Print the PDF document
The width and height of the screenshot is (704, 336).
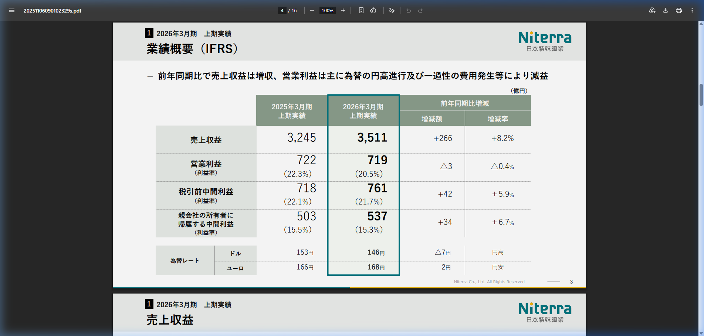679,10
